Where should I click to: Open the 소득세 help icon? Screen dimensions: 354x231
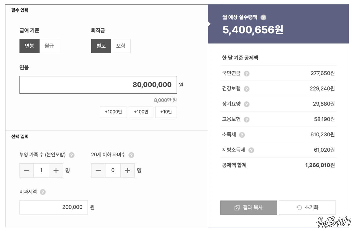242,135
